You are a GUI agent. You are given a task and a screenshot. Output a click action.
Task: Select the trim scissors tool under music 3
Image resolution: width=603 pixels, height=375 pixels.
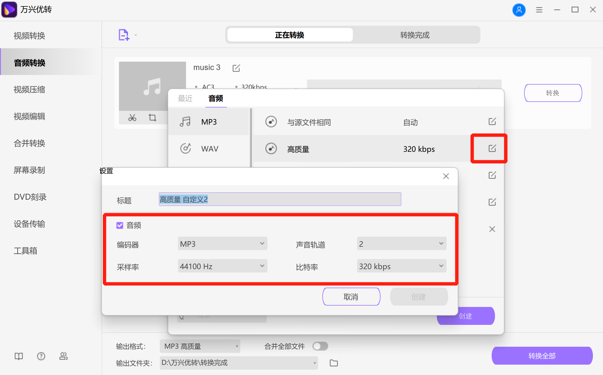(x=132, y=118)
